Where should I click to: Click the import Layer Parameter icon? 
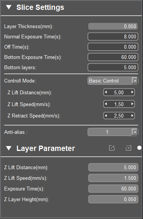[x=129, y=148]
